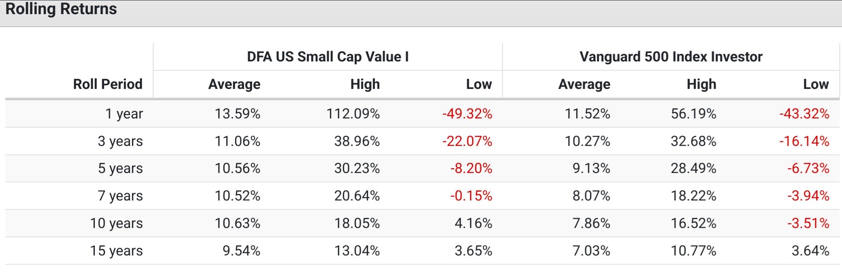Click the -43.32% Vanguard low value
This screenshot has height=274, width=842.
coord(804,114)
